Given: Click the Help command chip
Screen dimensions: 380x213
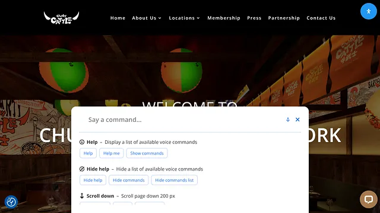Looking at the screenshot, I should (x=88, y=153).
